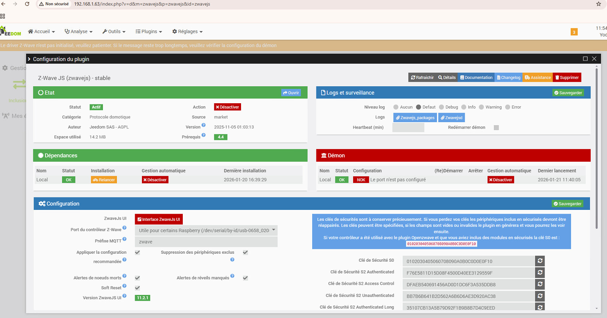Open the Zwavejs_packages log
This screenshot has height=318, width=607.
415,118
